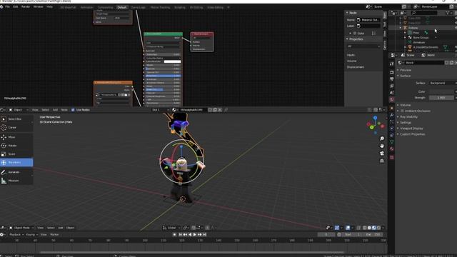The width and height of the screenshot is (457, 257).
Task: Select the Select Box tool
Action: click(x=16, y=119)
